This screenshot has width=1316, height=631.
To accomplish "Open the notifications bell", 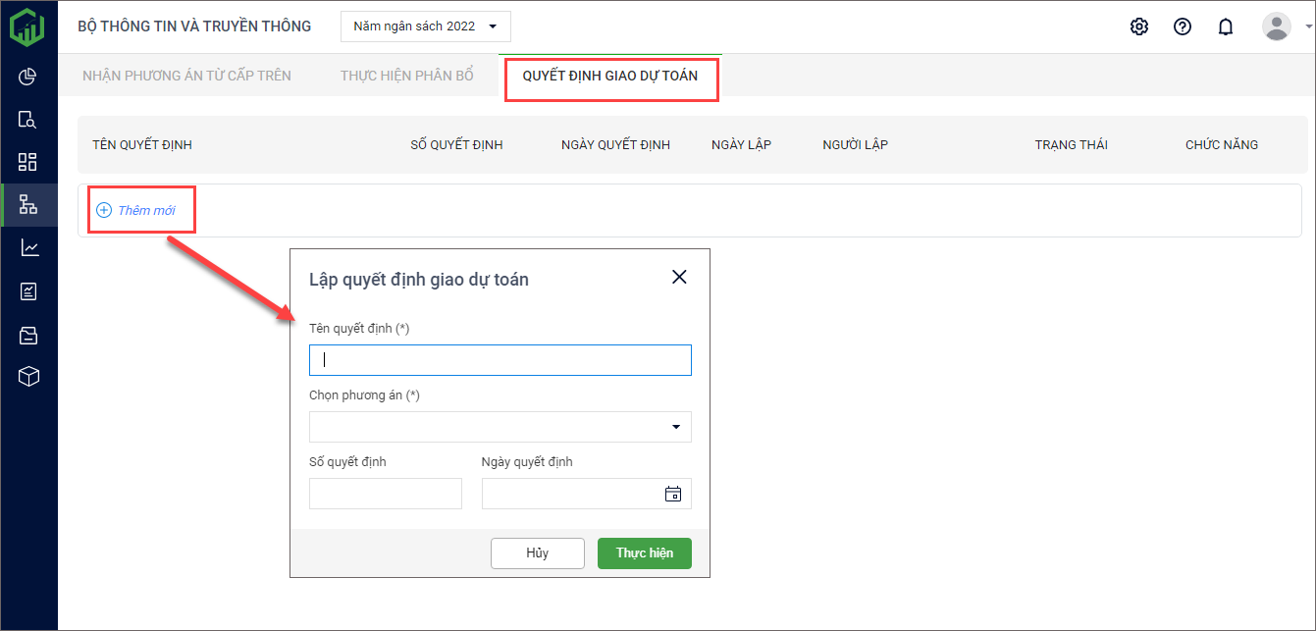I will tap(1226, 26).
